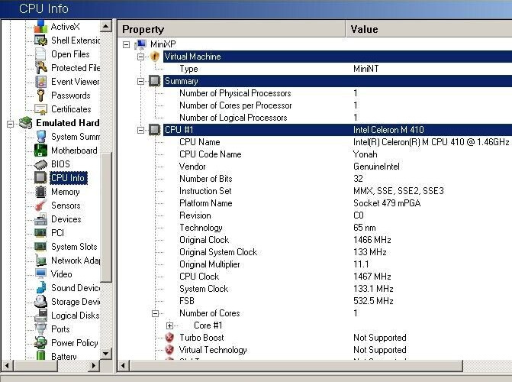Open the Sensors thermometer icon
512x382 pixels.
(x=40, y=206)
